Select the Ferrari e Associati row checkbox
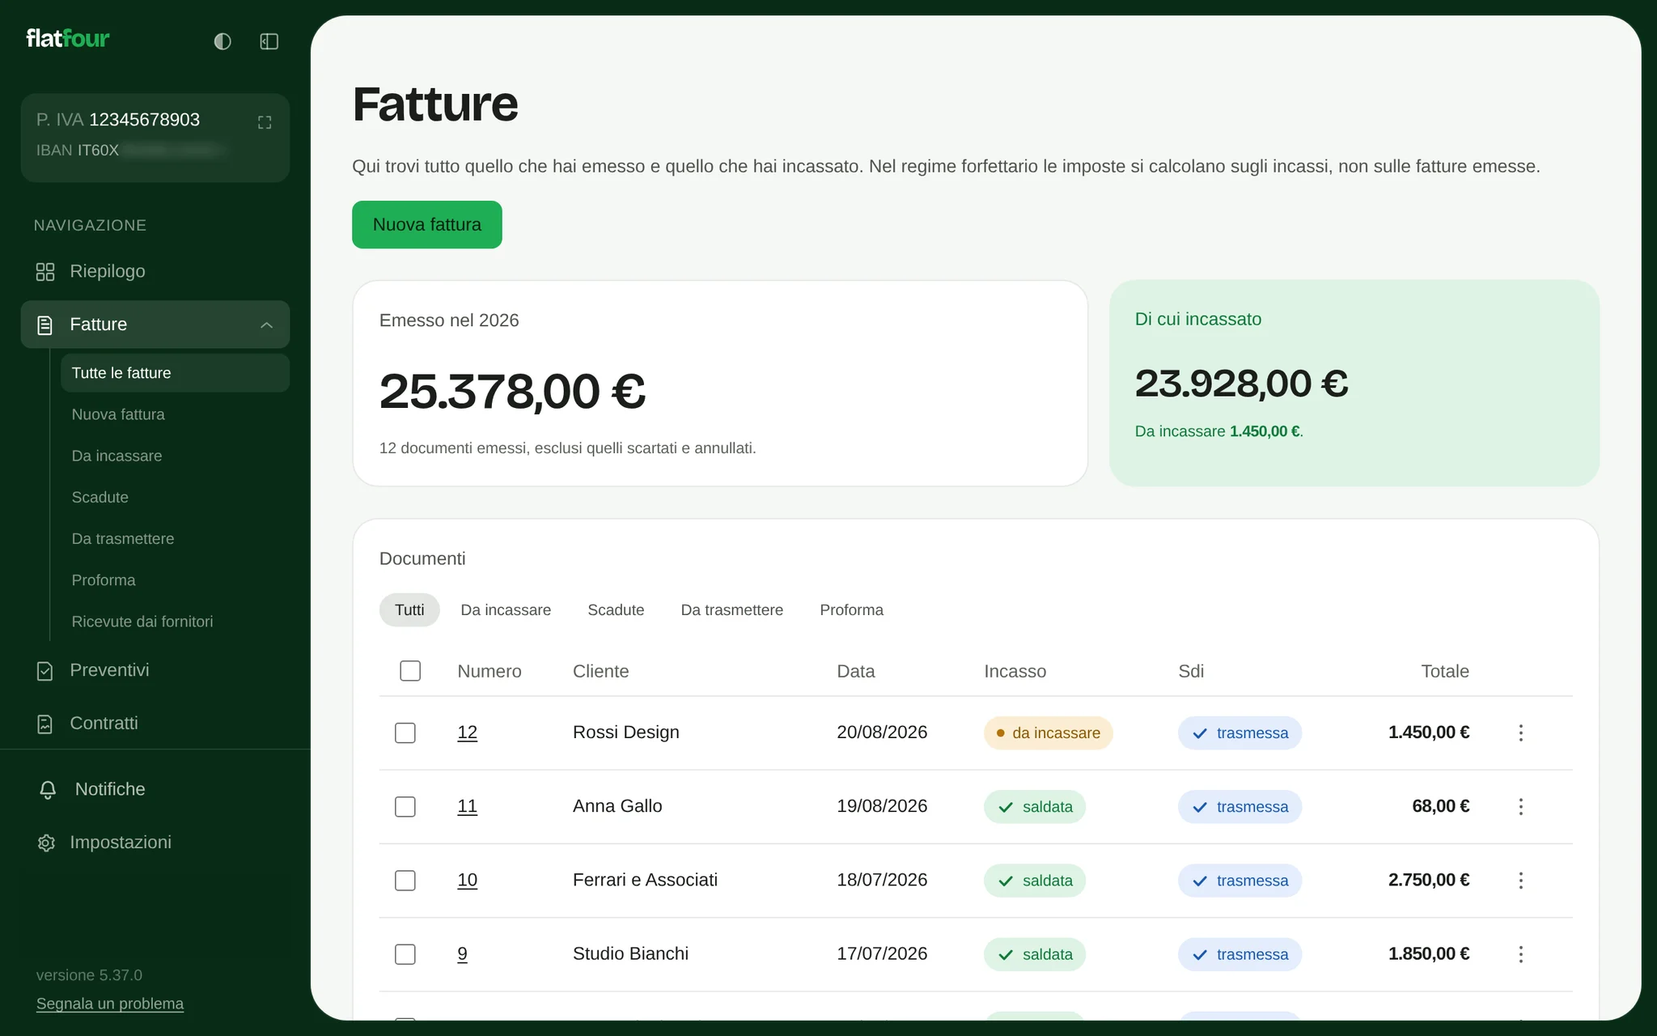Image resolution: width=1657 pixels, height=1036 pixels. click(405, 881)
